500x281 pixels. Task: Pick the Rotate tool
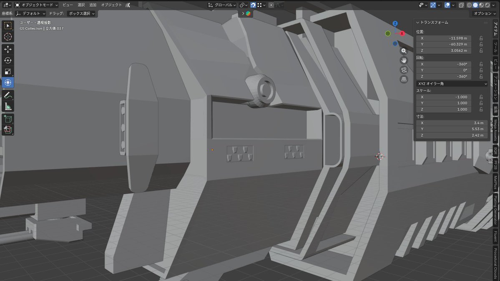(x=8, y=60)
